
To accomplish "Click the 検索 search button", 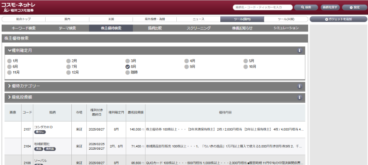I will (306, 7).
